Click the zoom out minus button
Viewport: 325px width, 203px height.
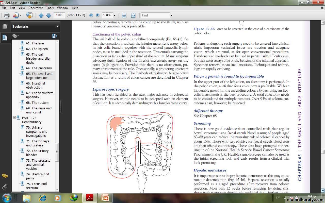(91, 15)
